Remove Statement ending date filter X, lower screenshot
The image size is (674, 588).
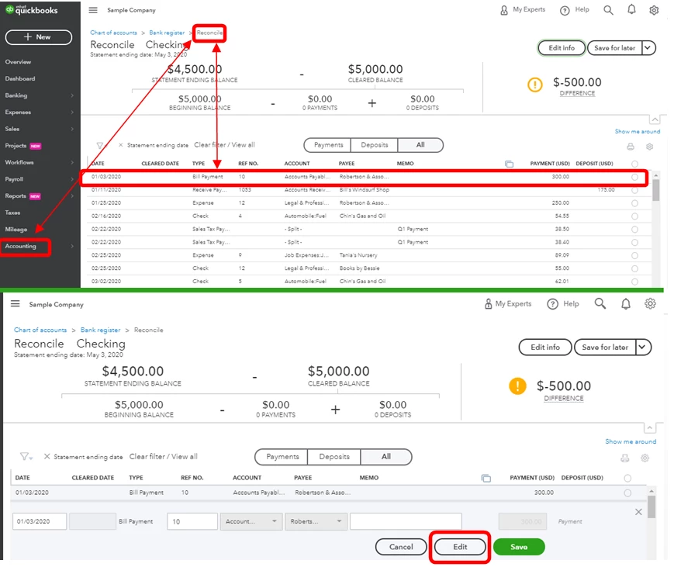click(x=47, y=456)
